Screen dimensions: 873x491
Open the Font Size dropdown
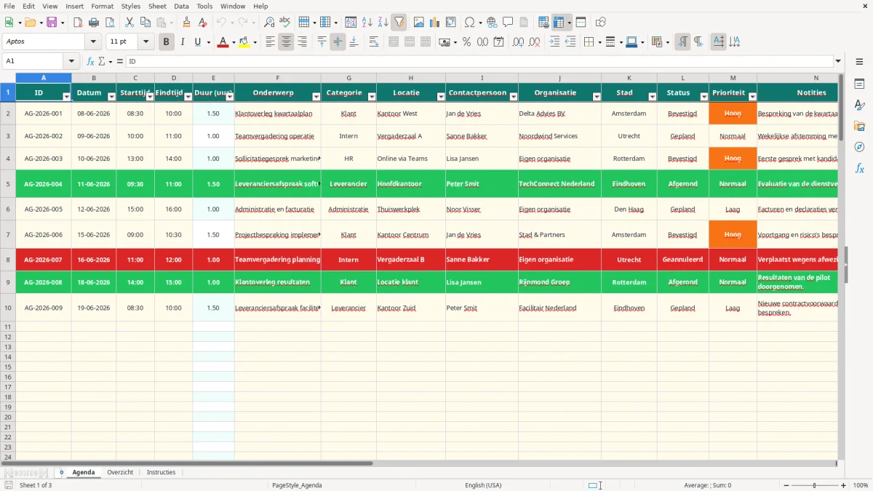[x=145, y=42]
